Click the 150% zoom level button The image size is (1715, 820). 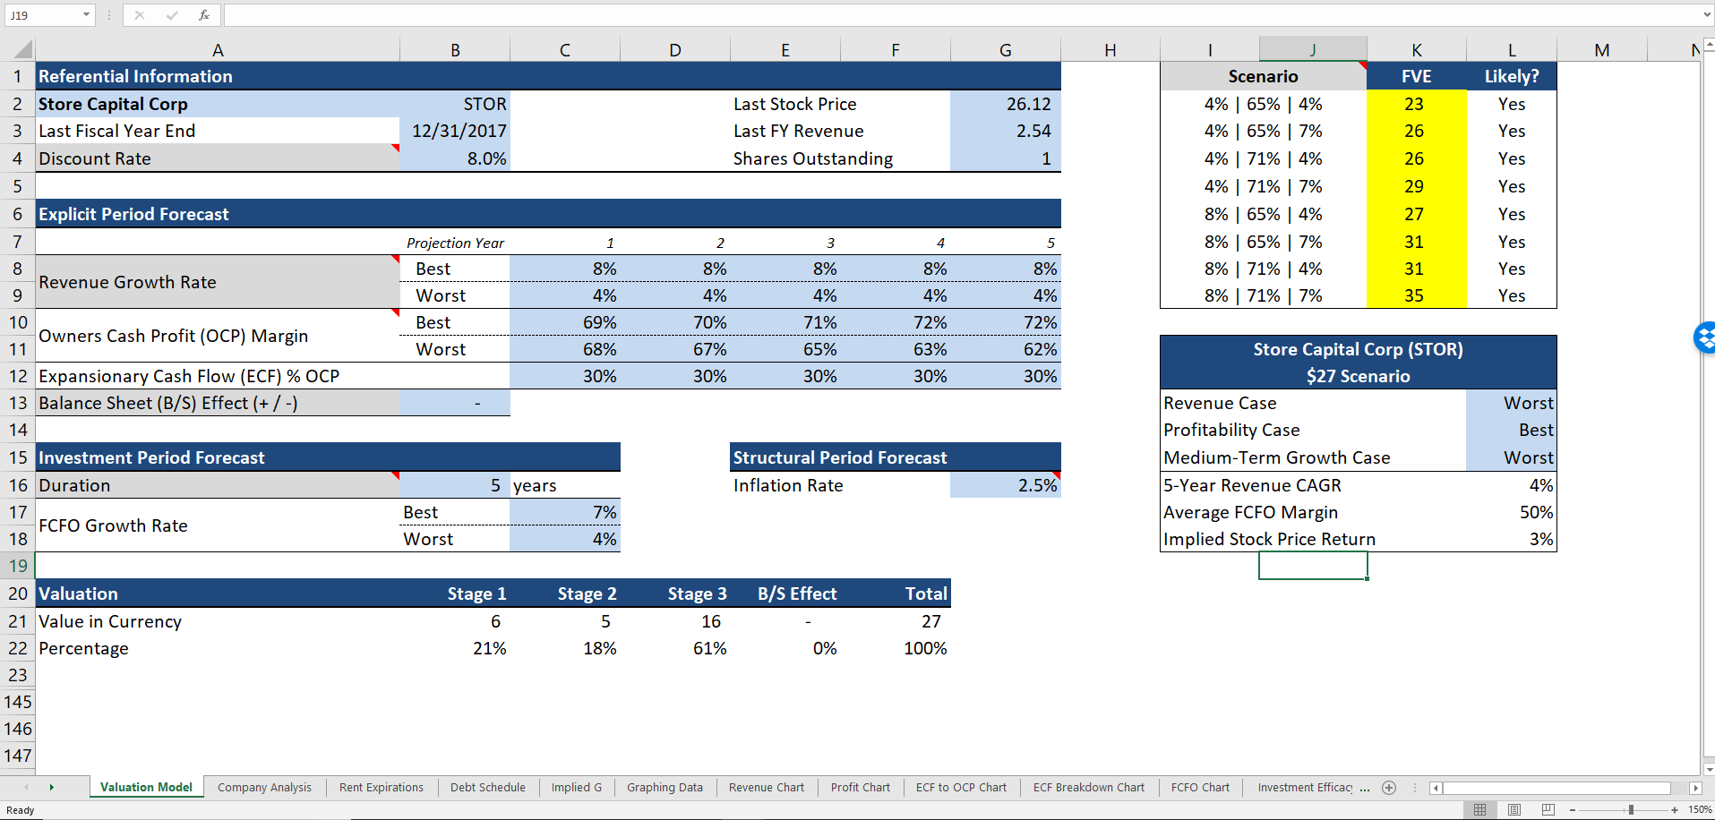click(x=1700, y=810)
